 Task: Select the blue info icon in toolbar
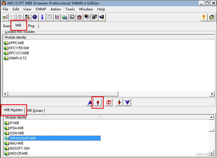[x=42, y=17]
